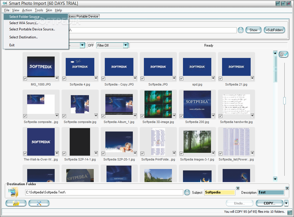Click the resize grip icon in status bar
The height and width of the screenshot is (217, 294).
[x=290, y=212]
